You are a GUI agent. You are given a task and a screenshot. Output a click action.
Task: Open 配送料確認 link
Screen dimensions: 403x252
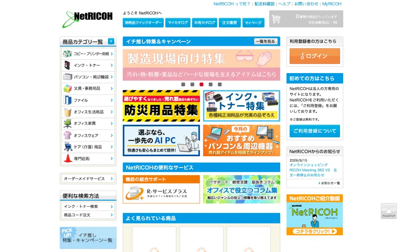click(264, 4)
